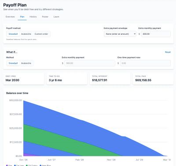Expand the Extra payment envelope dropdown
The height and width of the screenshot is (166, 176).
[x=120, y=34]
